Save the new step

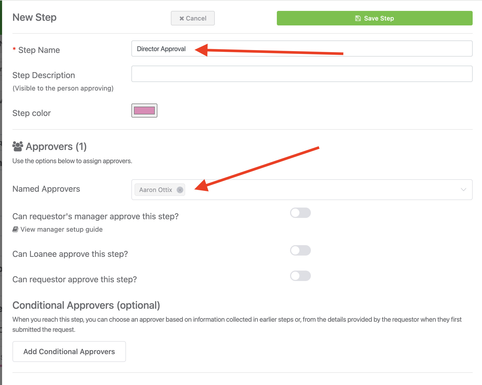tap(374, 18)
